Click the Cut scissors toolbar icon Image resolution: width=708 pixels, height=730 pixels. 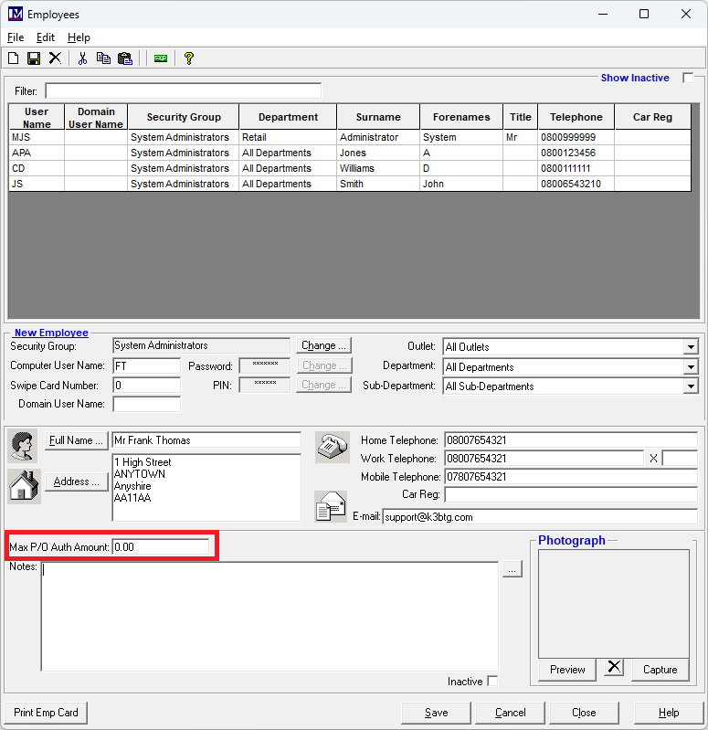(82, 58)
